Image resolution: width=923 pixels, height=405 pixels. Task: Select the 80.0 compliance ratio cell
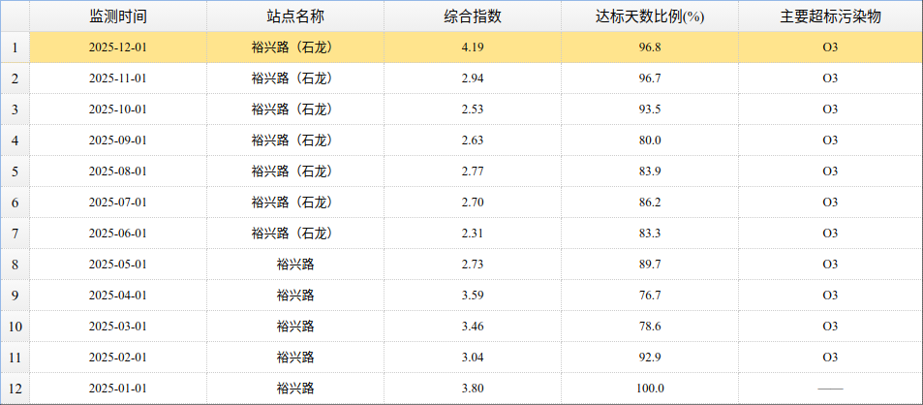[x=649, y=140]
